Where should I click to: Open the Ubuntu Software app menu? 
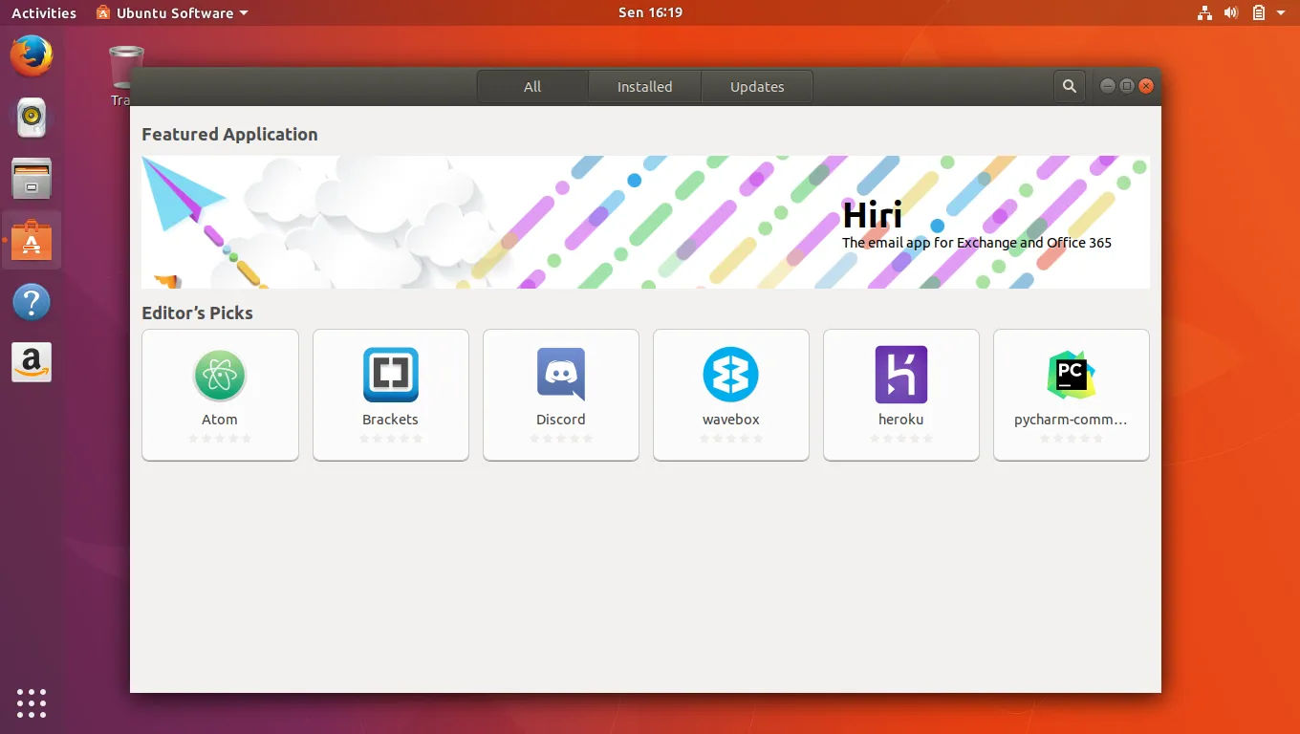(x=172, y=12)
